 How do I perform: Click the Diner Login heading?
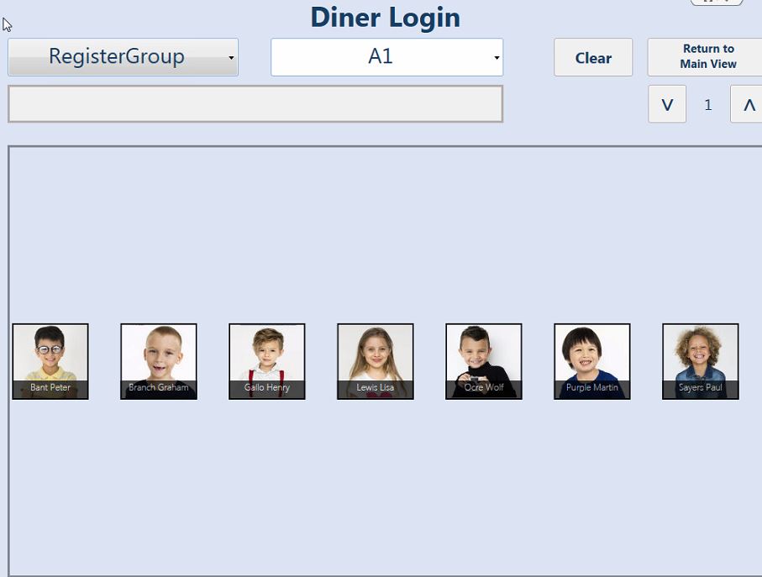tap(386, 18)
